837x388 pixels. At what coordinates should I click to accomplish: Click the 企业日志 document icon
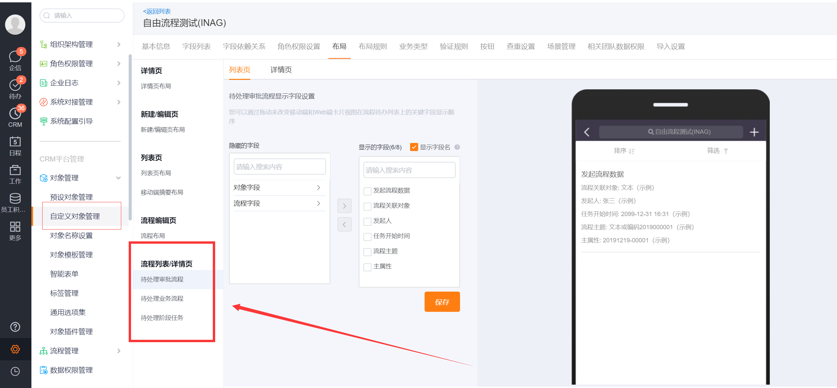[x=44, y=83]
